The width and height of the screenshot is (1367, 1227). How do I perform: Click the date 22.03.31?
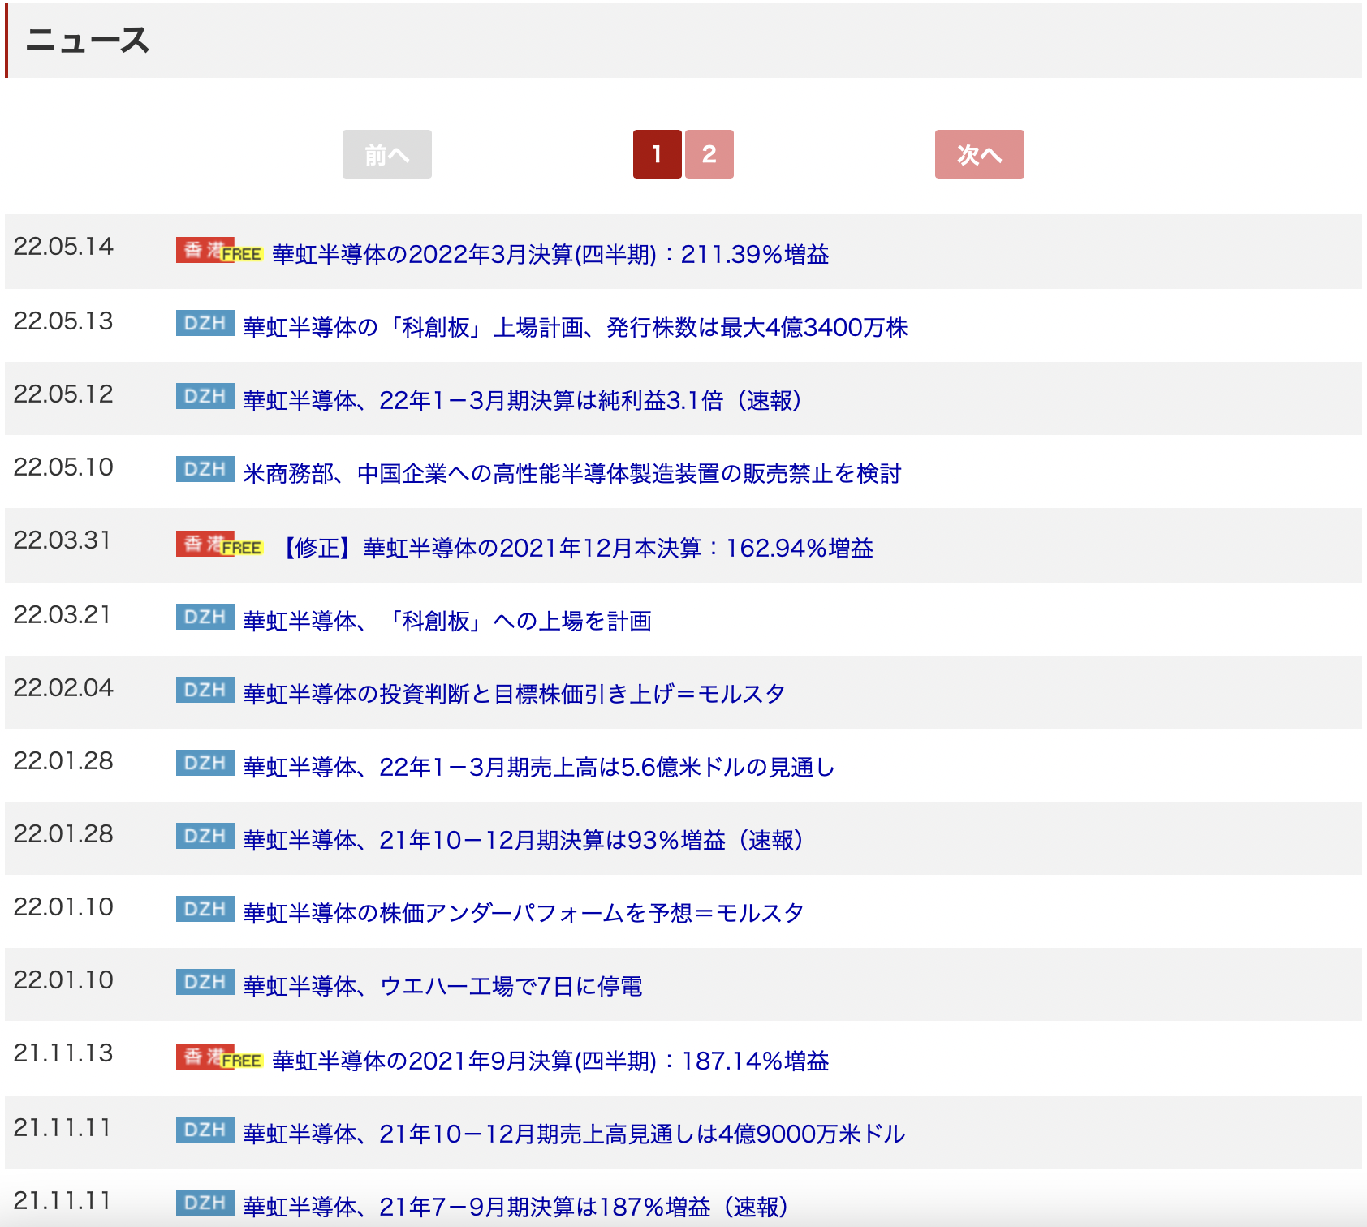pyautogui.click(x=62, y=540)
